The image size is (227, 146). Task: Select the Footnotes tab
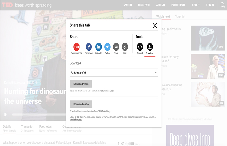[x=48, y=128]
